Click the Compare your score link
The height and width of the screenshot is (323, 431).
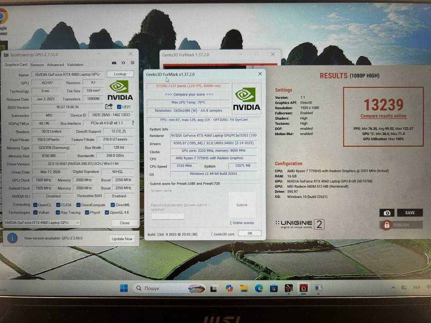click(x=189, y=94)
